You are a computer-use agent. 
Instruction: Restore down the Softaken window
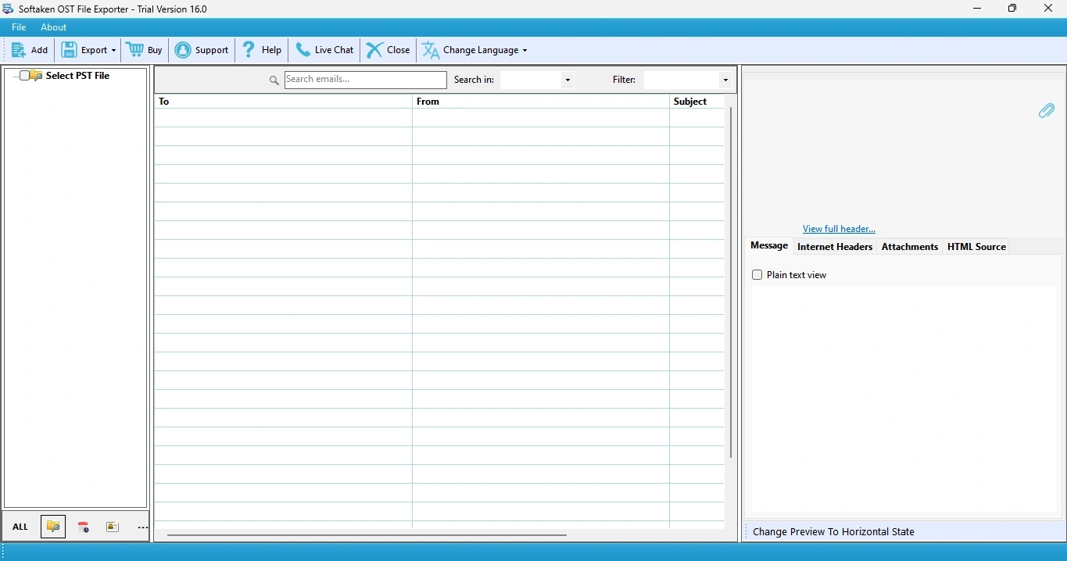pos(1013,9)
